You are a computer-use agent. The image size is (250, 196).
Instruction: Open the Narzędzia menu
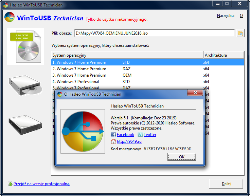click(226, 16)
